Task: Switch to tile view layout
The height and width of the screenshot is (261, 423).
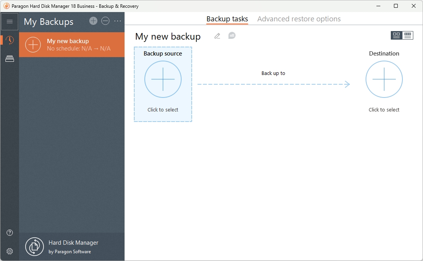Action: (x=396, y=35)
